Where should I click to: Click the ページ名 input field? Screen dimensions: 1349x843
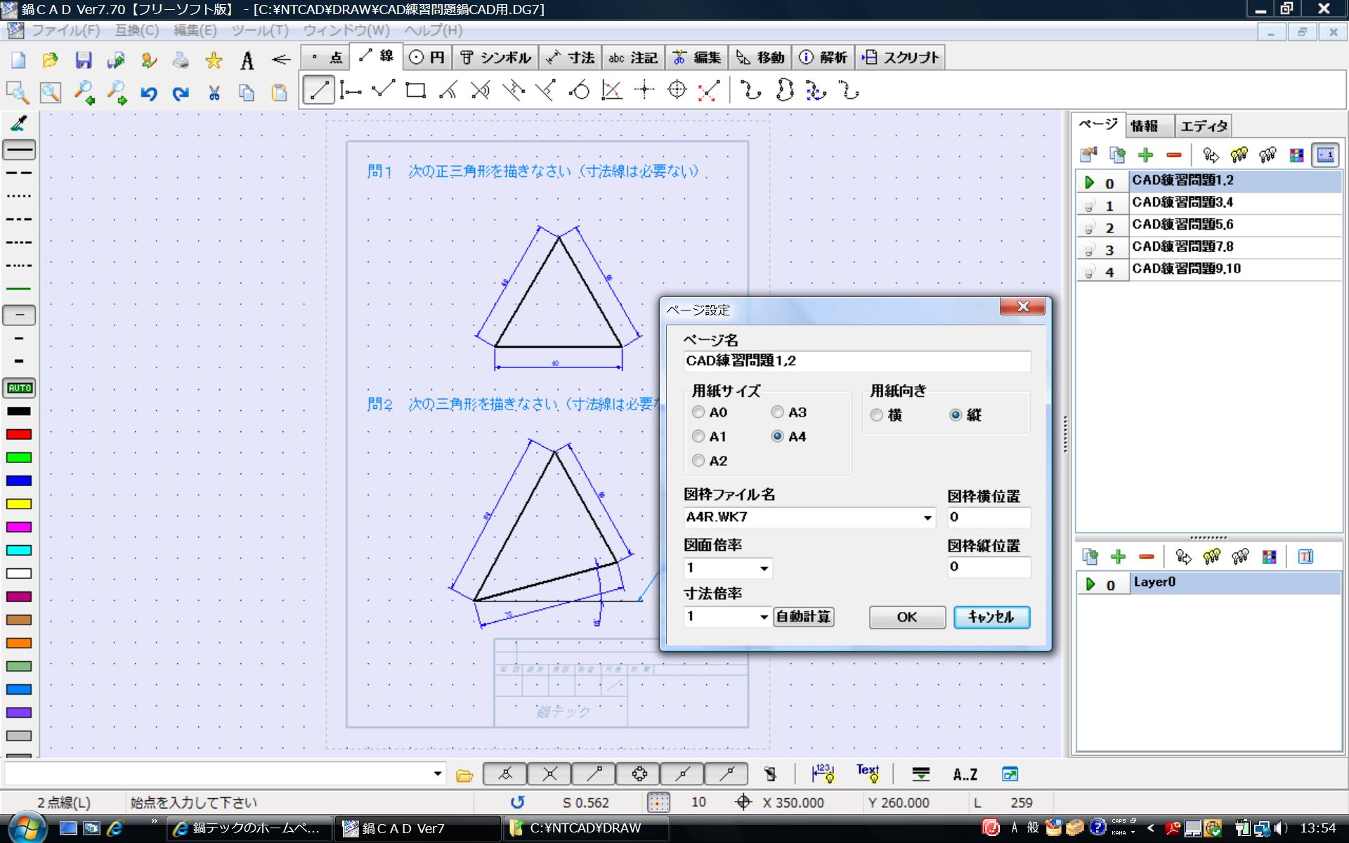tap(857, 361)
